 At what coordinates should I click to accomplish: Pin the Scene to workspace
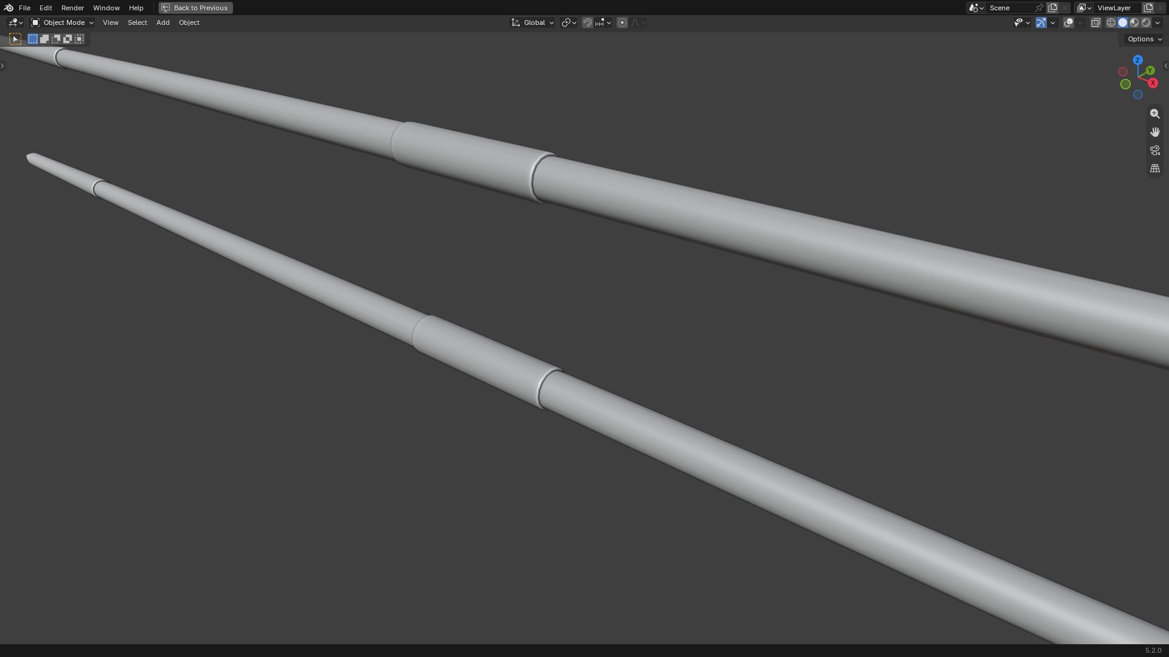pos(1039,8)
